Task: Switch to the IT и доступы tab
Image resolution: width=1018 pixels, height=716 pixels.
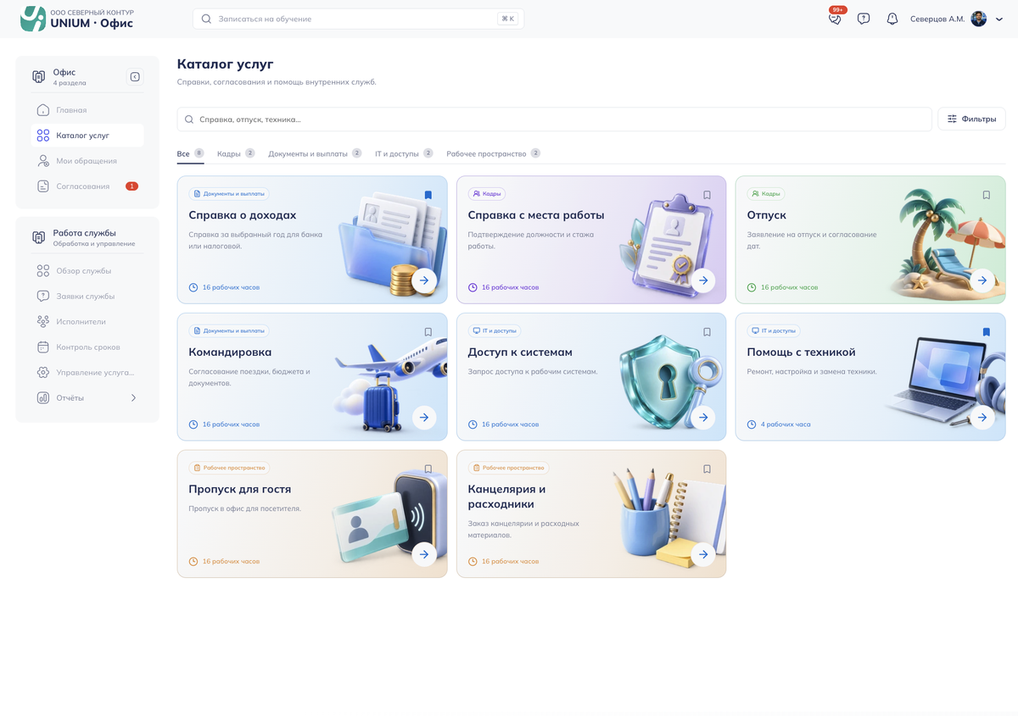Action: (x=404, y=153)
